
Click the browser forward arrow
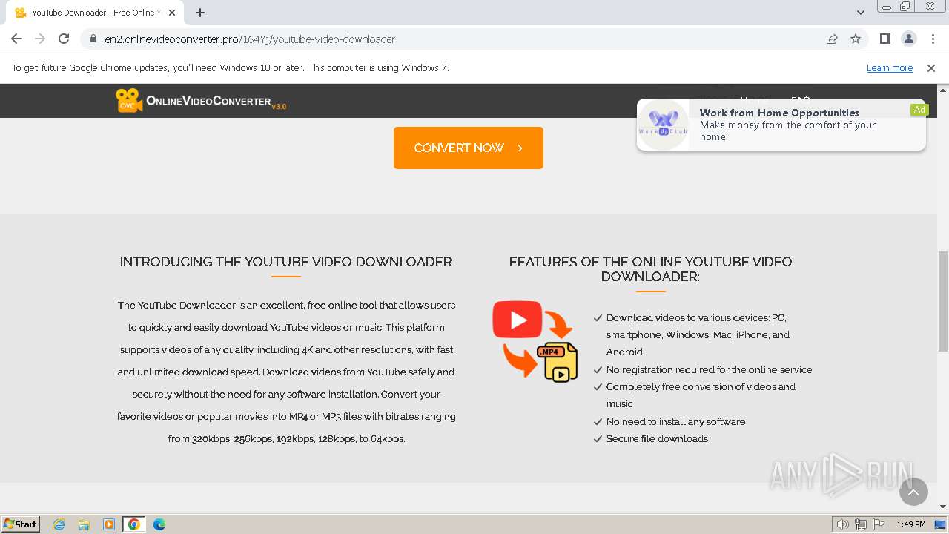(40, 39)
